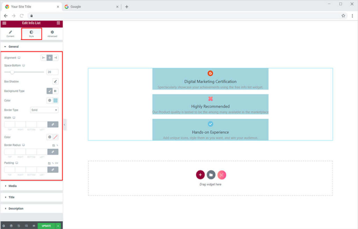The height and width of the screenshot is (229, 358).
Task: Expand the Media section
Action: click(x=13, y=186)
